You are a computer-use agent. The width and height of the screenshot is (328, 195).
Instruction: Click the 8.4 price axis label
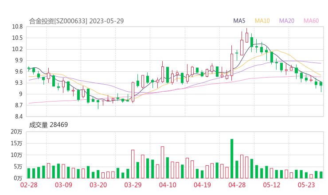18,117
